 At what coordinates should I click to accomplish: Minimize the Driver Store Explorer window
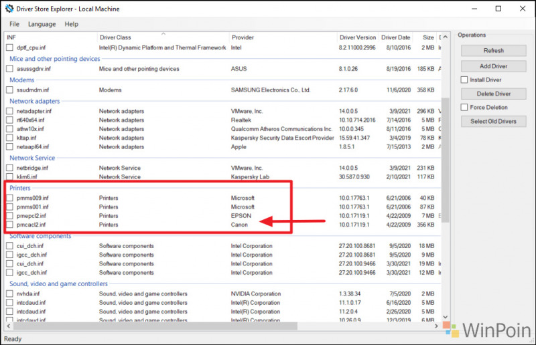point(474,9)
